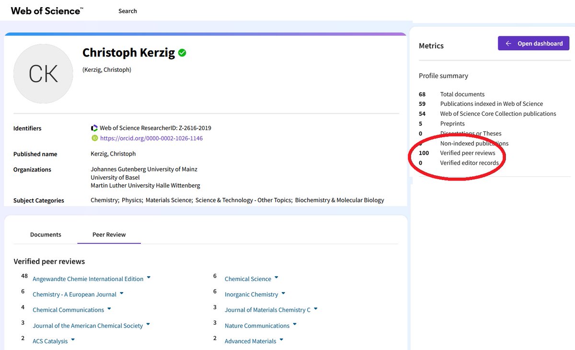Screen dimensions: 575x350
Task: Click Publications indexed in Web of Science
Action: coord(492,104)
